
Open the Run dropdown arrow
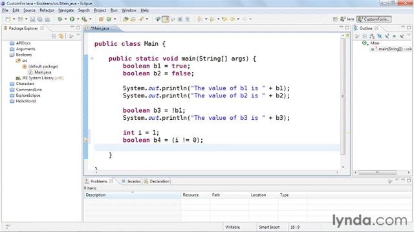tap(78, 19)
